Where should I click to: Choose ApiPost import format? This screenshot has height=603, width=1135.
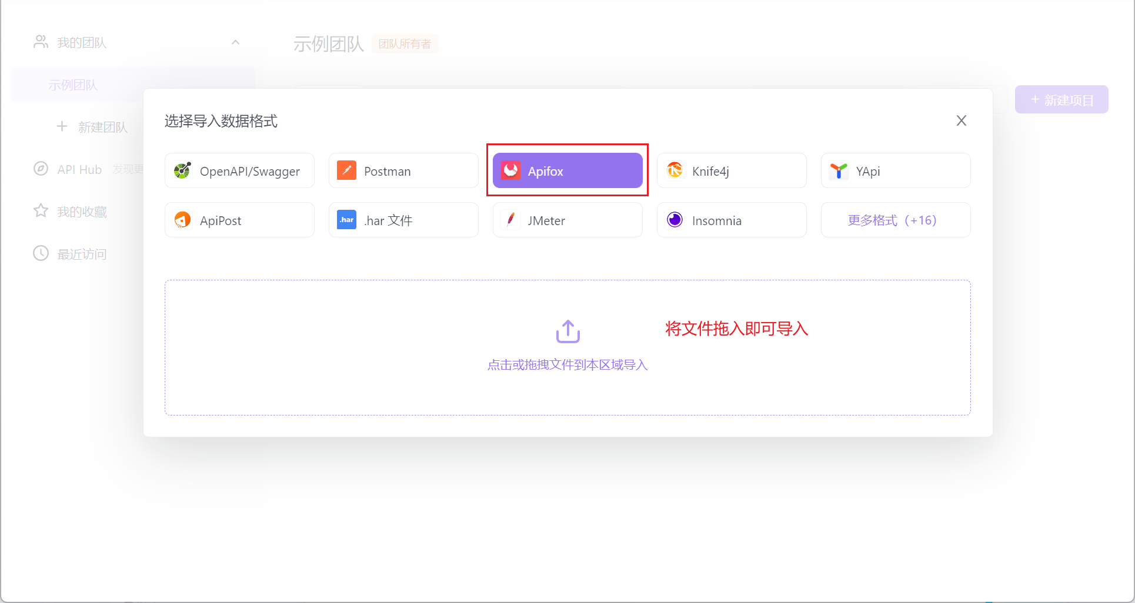click(x=239, y=220)
